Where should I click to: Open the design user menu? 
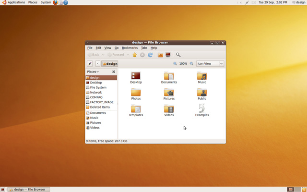[298, 2]
